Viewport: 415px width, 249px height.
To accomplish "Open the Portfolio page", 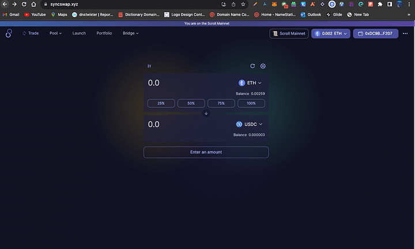I will point(104,33).
